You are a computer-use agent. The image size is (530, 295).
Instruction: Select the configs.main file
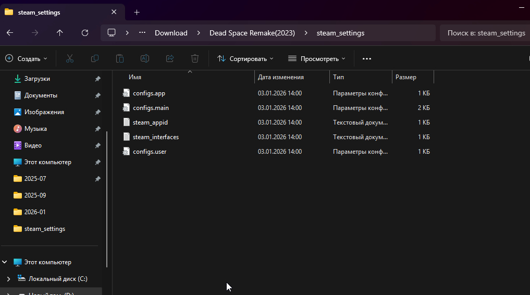[x=151, y=108]
